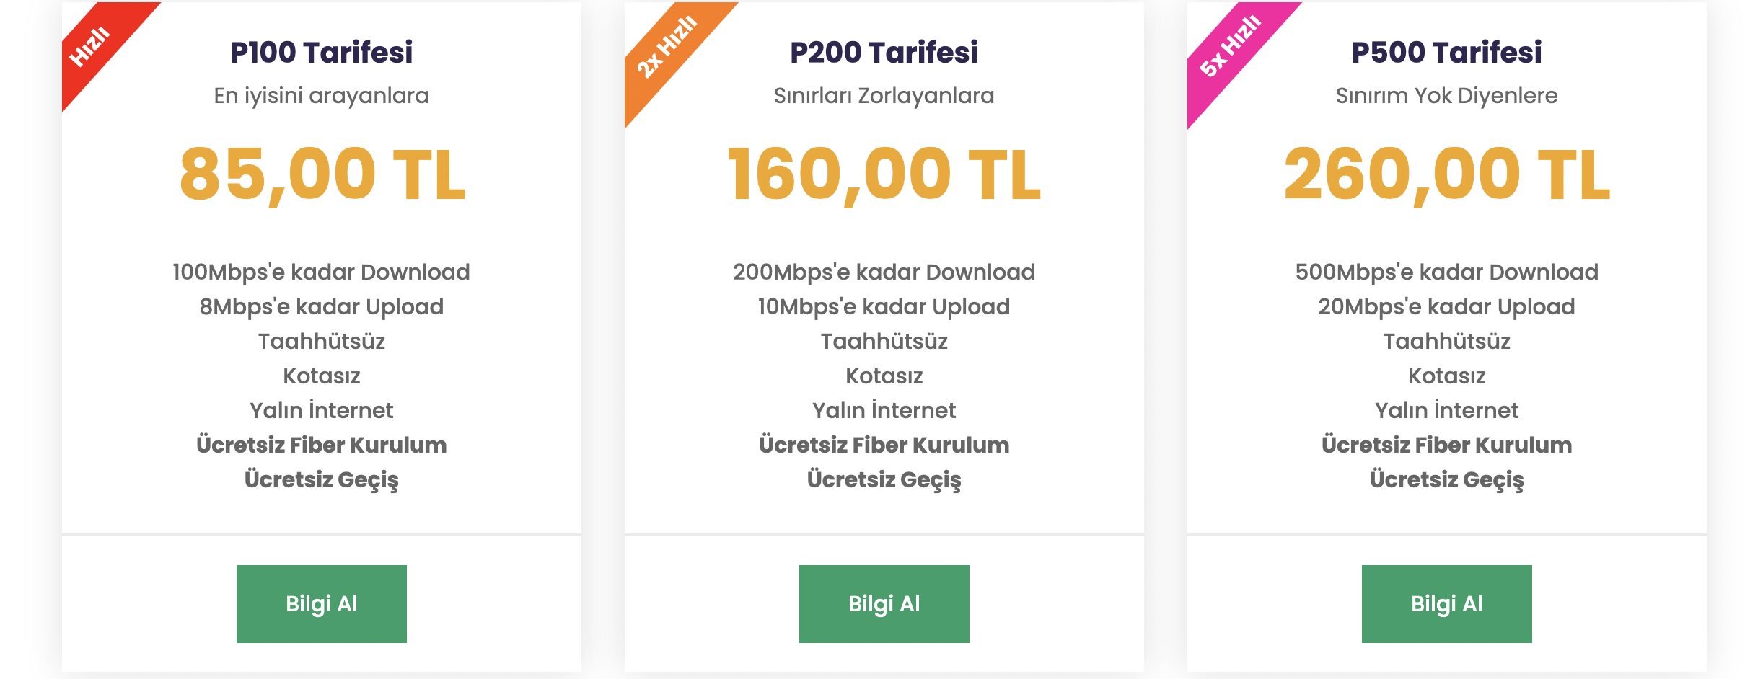The image size is (1763, 679).
Task: Click the 100Mbps'e kadar Download text
Action: click(x=322, y=272)
